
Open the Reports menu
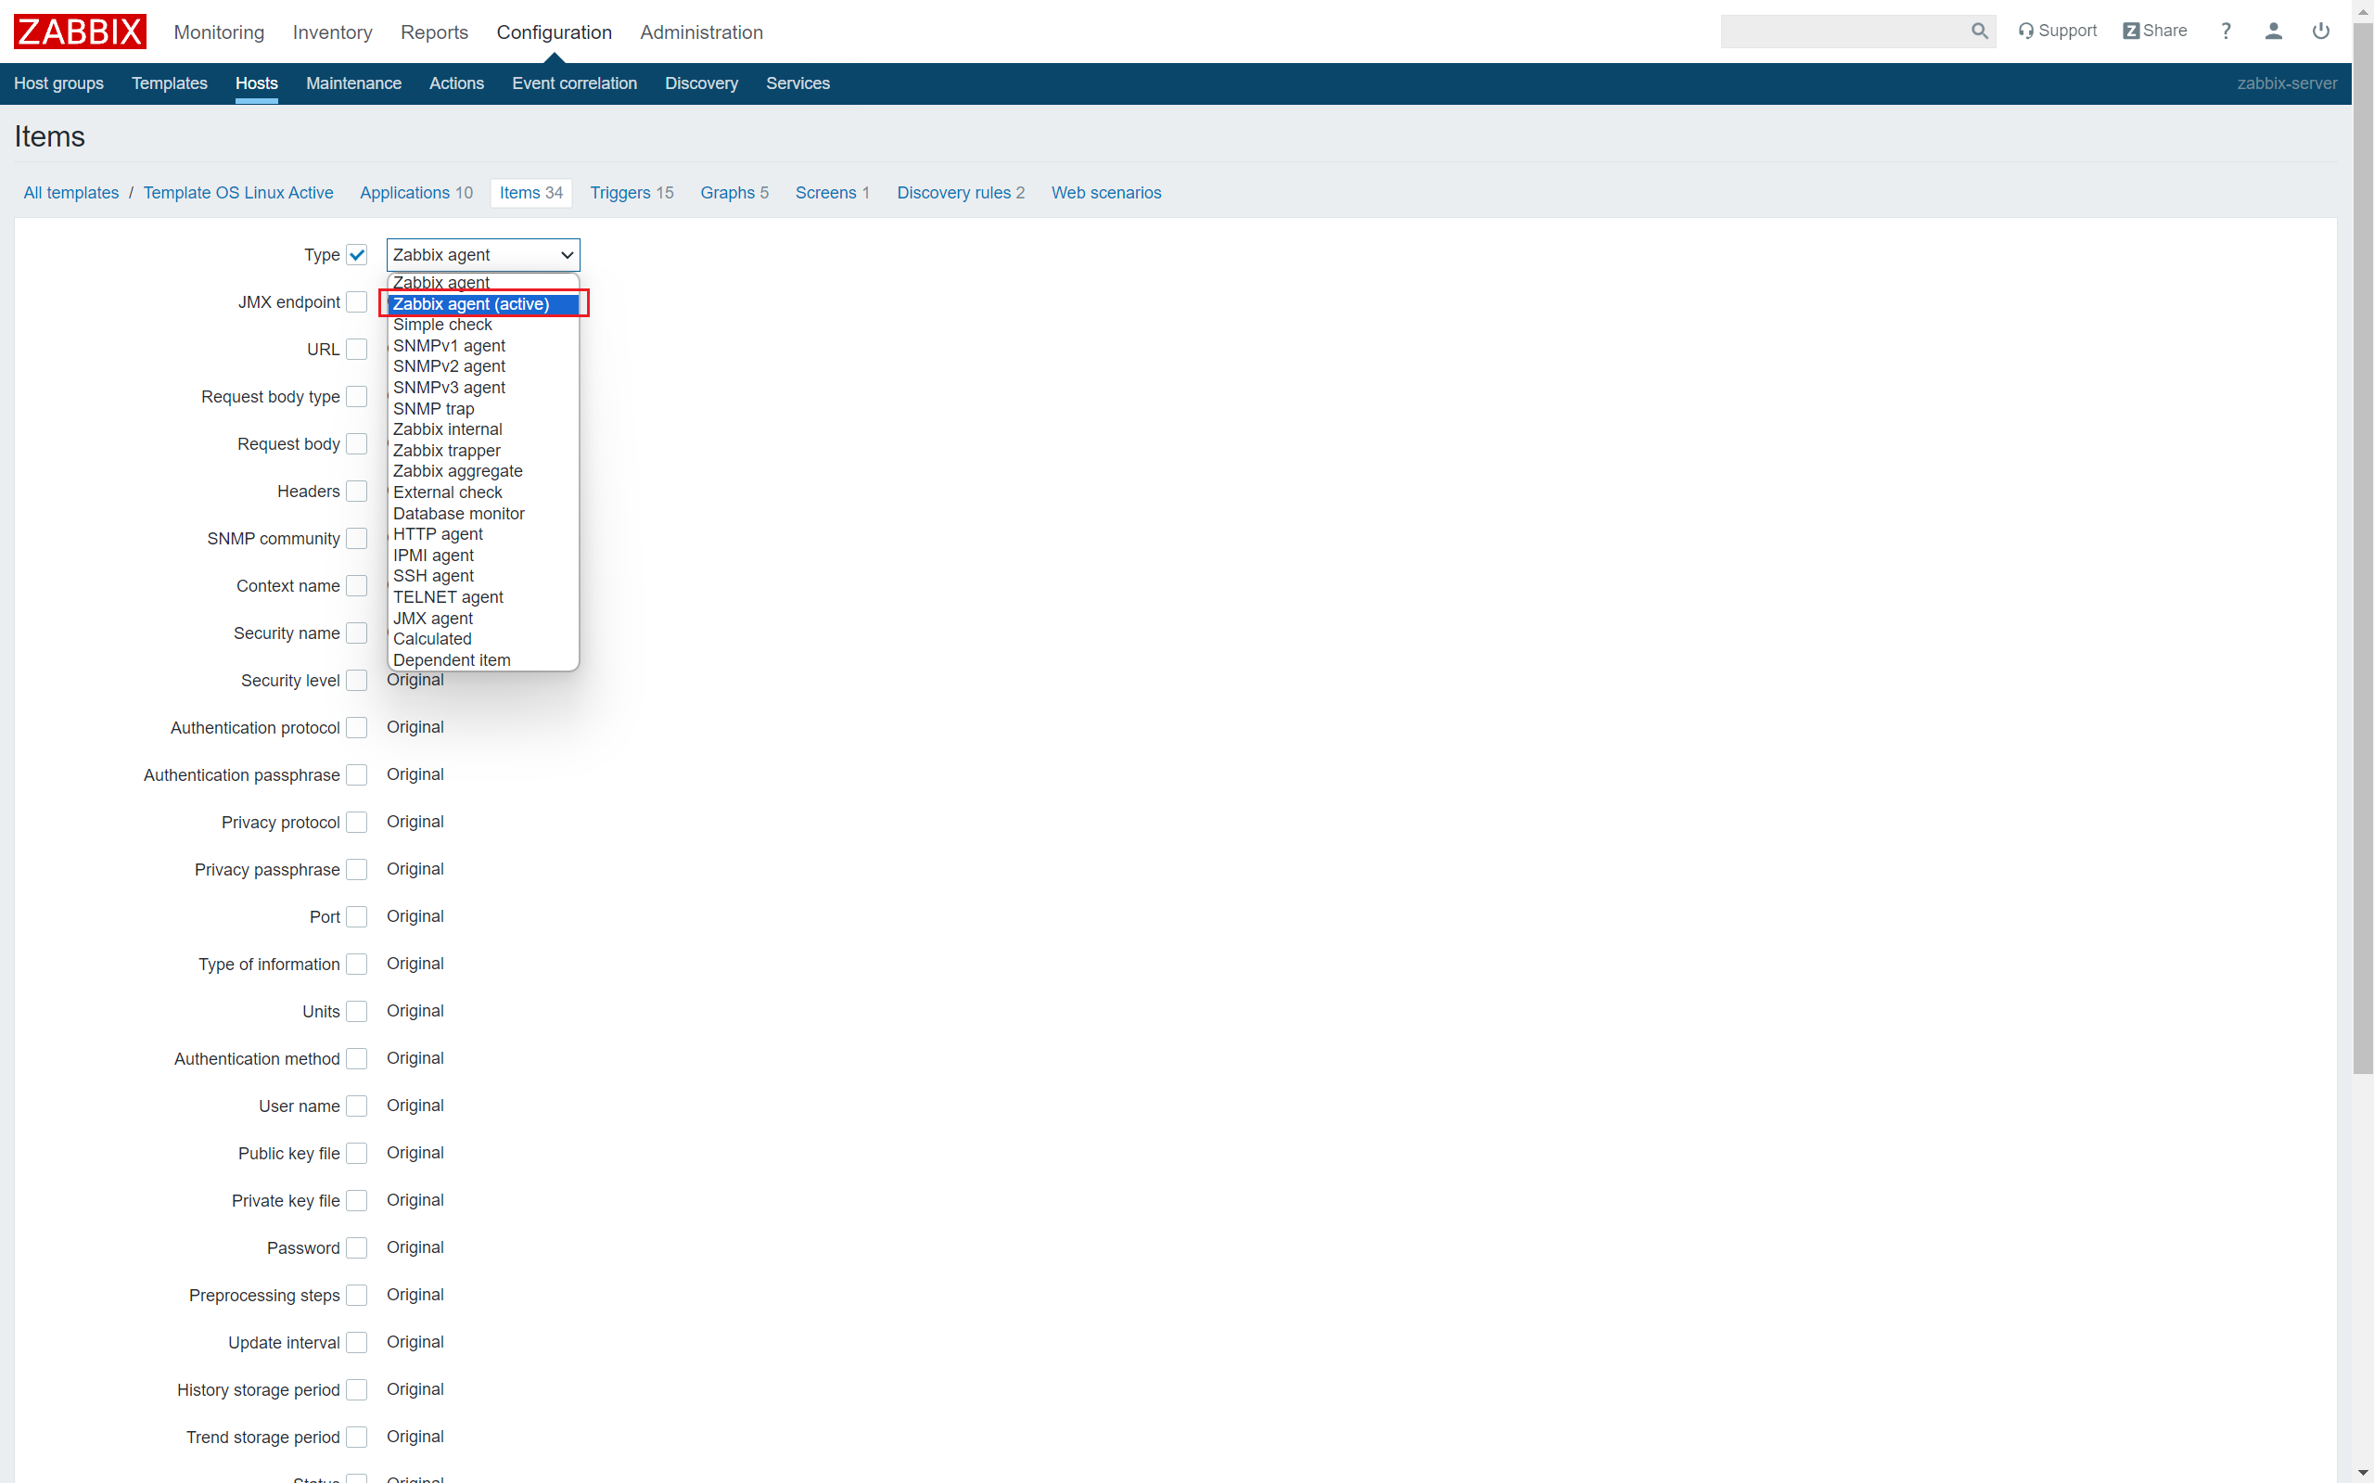tap(434, 32)
